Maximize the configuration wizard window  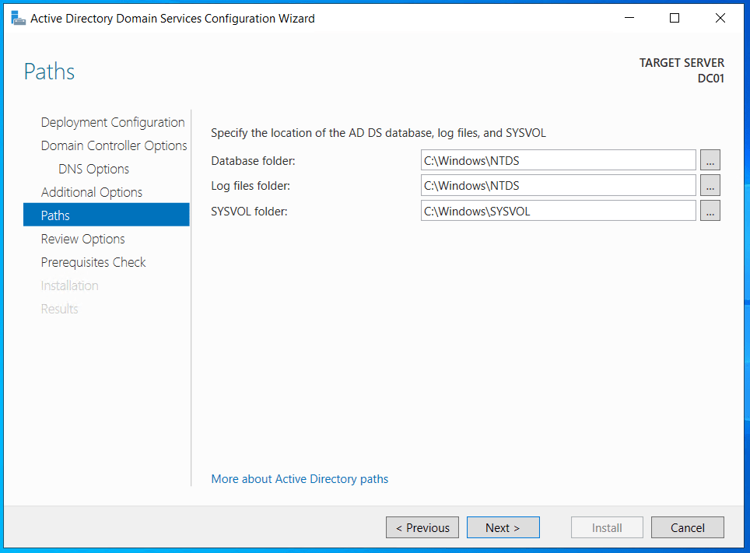pyautogui.click(x=675, y=18)
